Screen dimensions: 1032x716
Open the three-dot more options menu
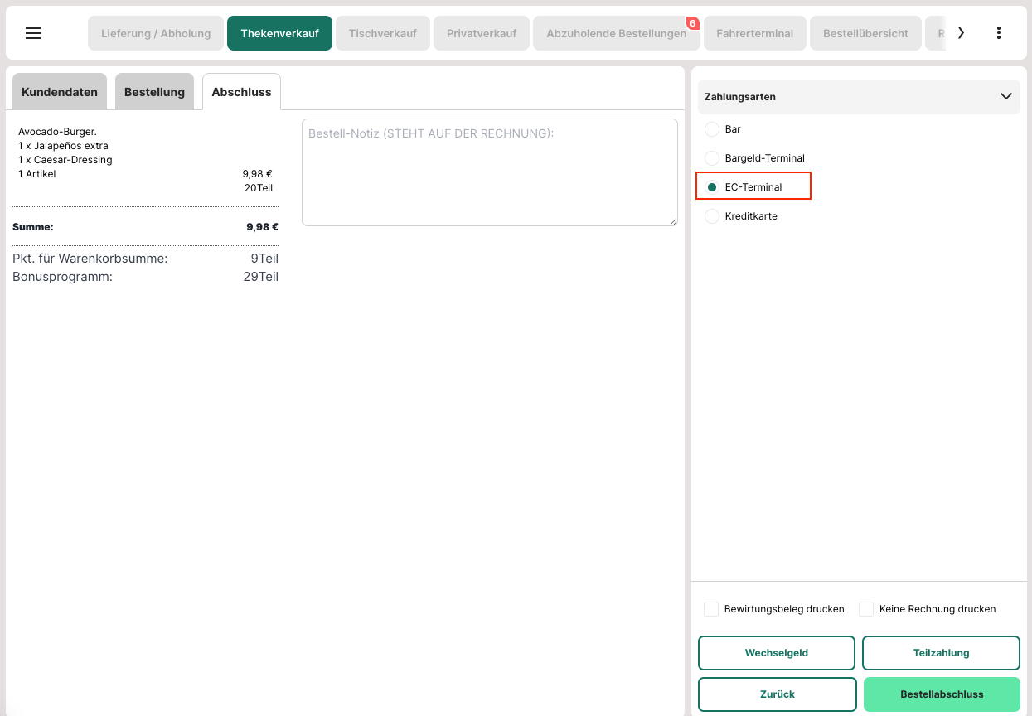pyautogui.click(x=998, y=33)
